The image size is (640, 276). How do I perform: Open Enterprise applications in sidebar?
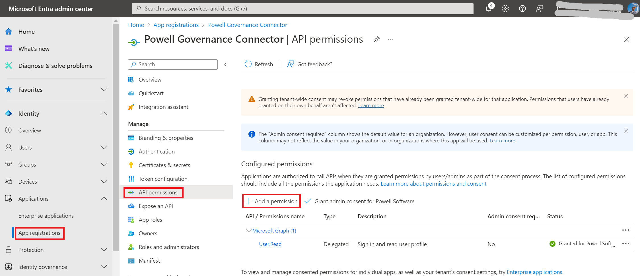(x=46, y=216)
